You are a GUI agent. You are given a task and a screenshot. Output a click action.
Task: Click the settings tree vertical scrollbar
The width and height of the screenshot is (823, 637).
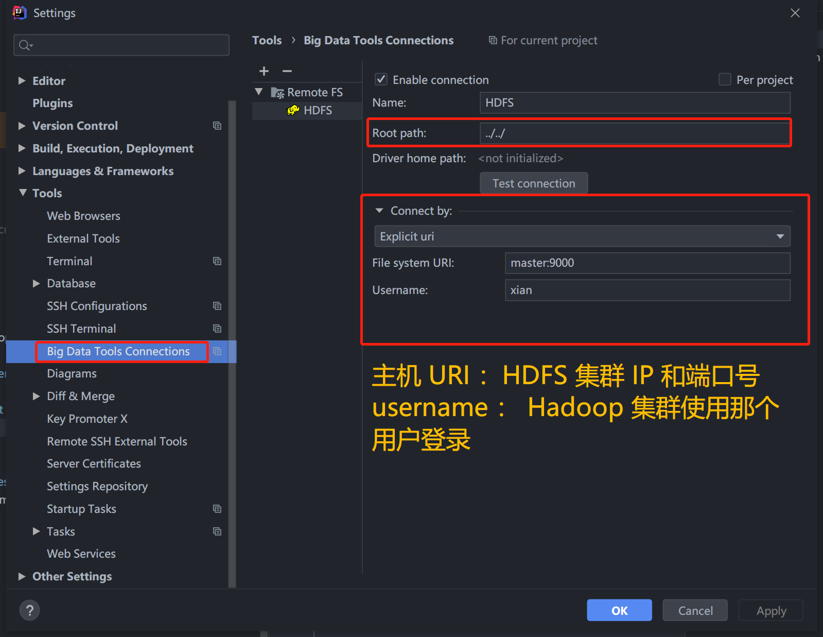pyautogui.click(x=232, y=343)
